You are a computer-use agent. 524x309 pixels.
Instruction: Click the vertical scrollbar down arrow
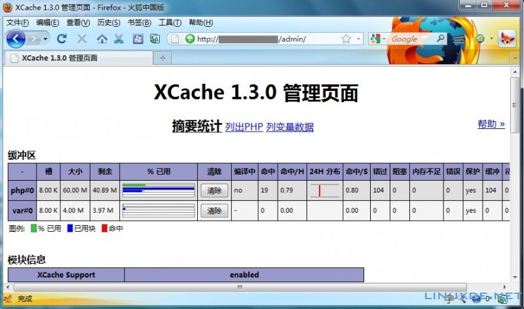click(x=515, y=277)
